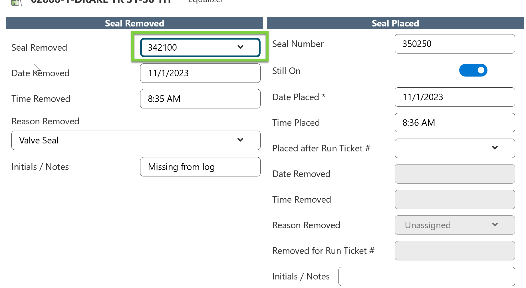Click the Removed for Run Ticket # field
This screenshot has height=288, width=526.
454,251
